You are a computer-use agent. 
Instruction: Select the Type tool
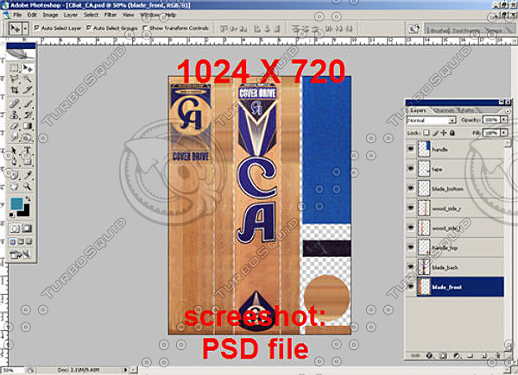point(27,151)
